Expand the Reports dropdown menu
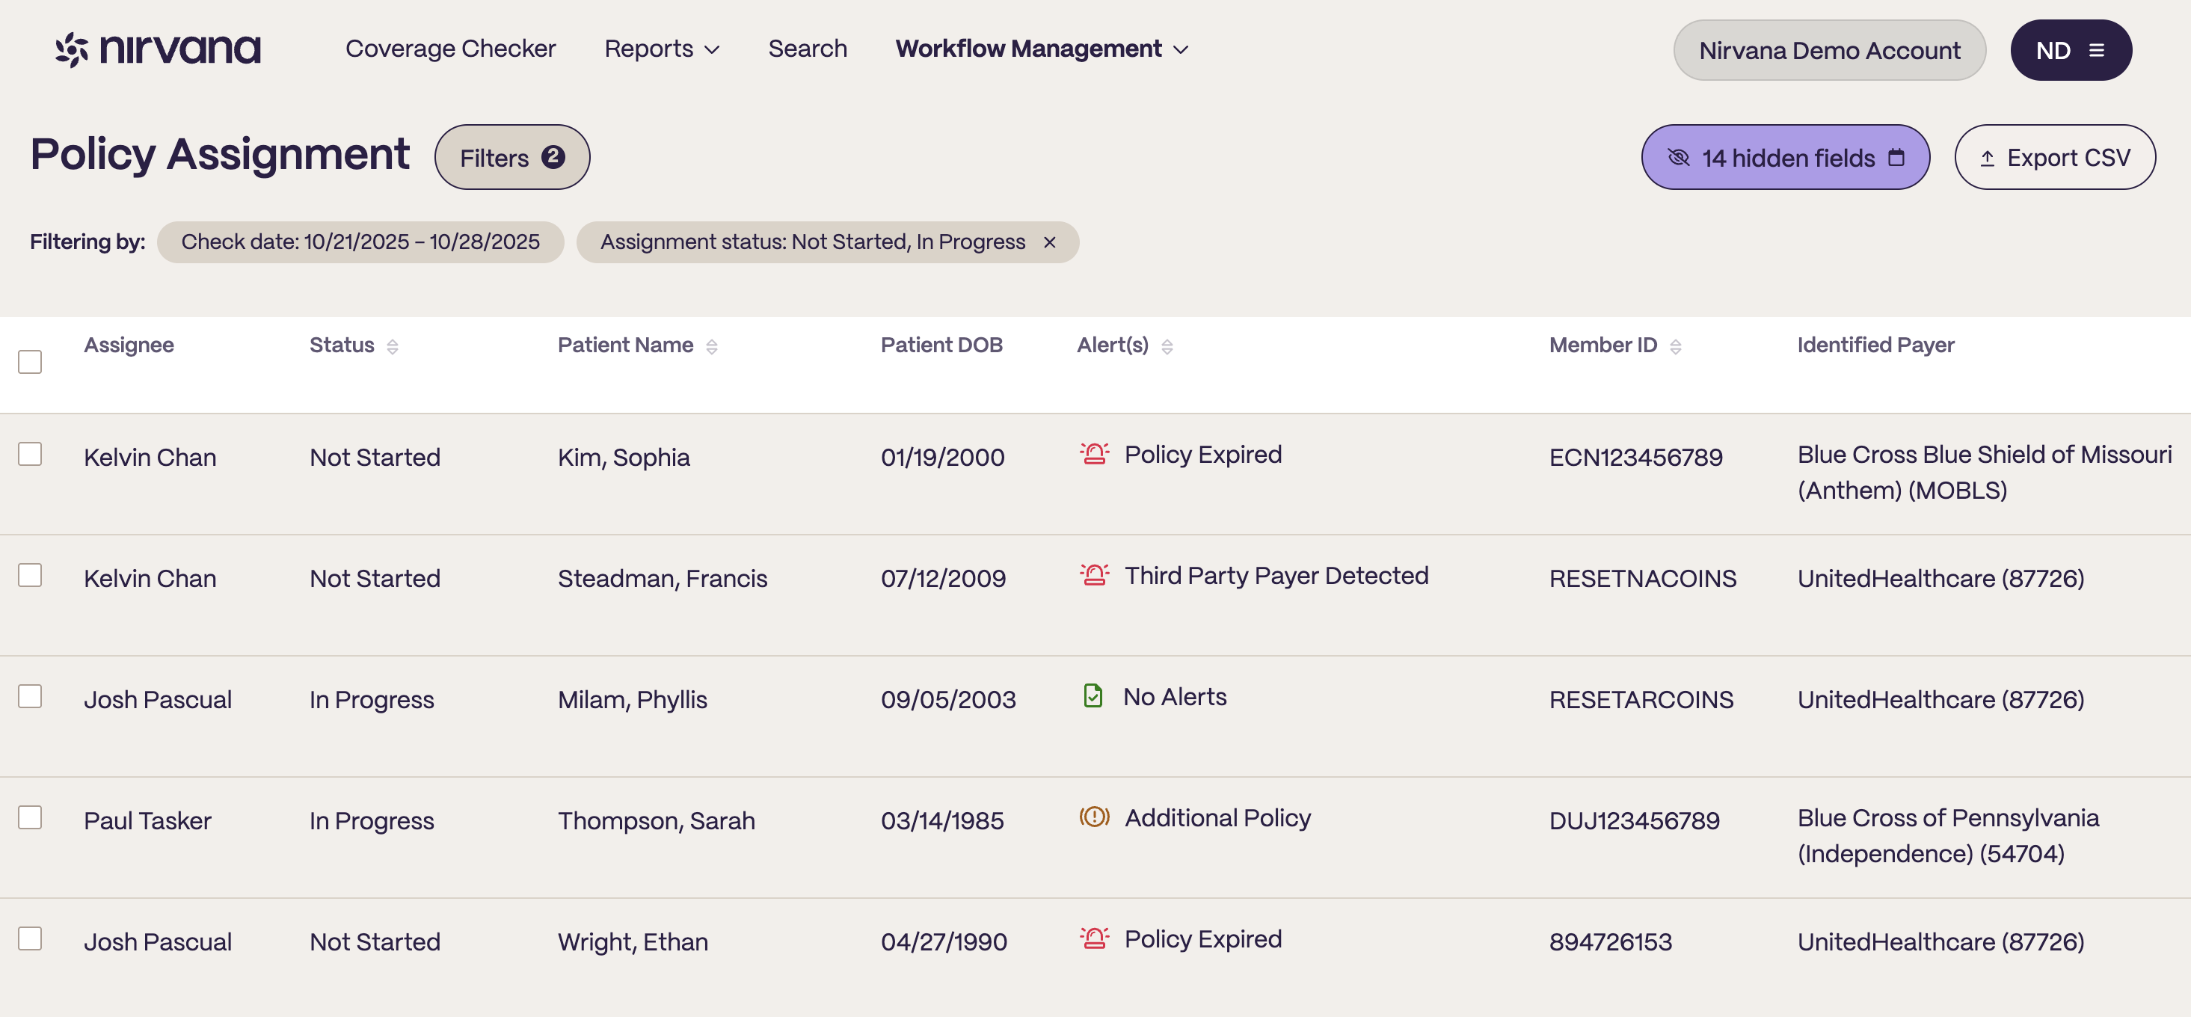 pos(662,49)
